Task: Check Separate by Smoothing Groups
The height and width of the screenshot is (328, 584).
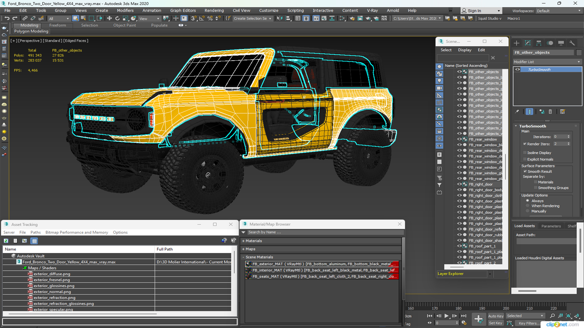Action: click(x=536, y=188)
